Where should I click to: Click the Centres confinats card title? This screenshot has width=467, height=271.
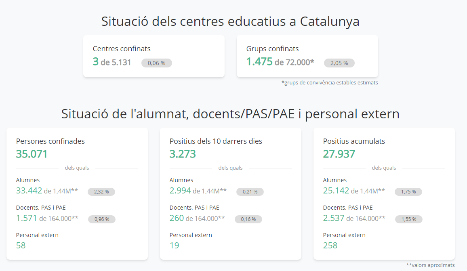(122, 48)
